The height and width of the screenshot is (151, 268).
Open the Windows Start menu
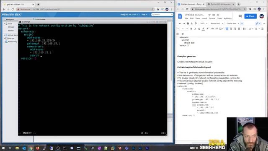[3, 148]
